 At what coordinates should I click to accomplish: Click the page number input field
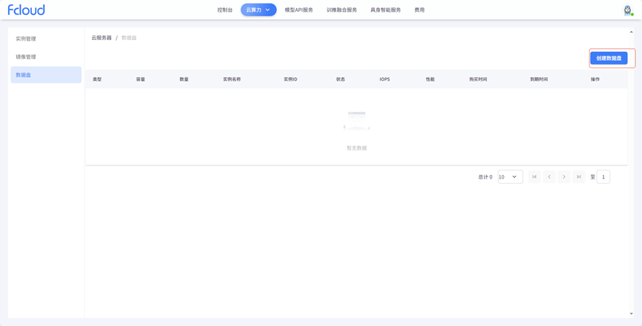(603, 177)
